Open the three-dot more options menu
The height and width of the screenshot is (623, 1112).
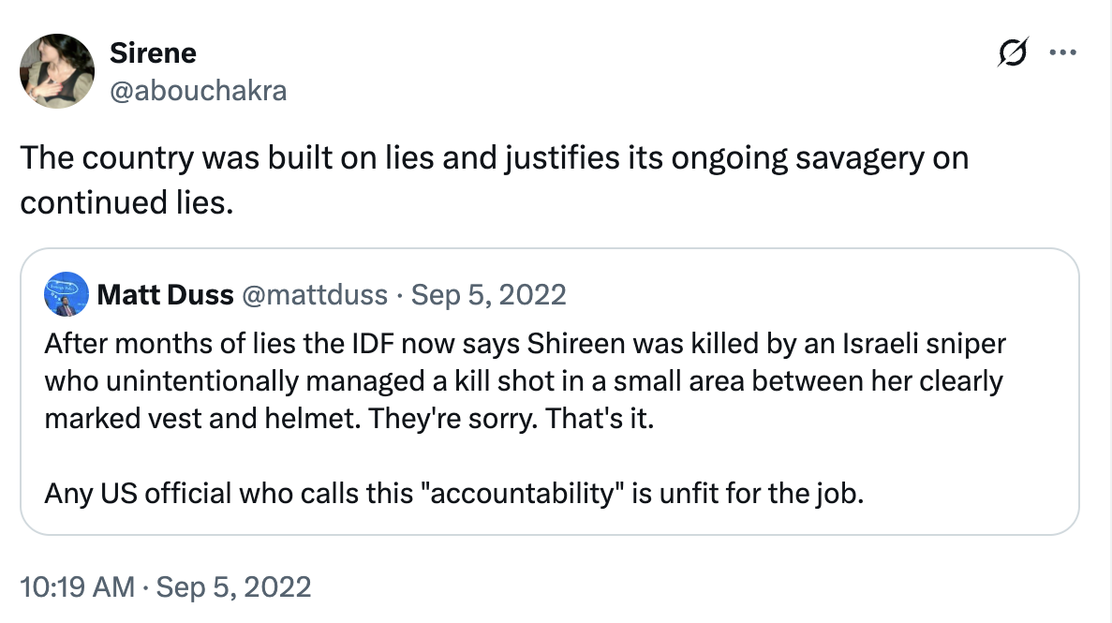pyautogui.click(x=1062, y=53)
